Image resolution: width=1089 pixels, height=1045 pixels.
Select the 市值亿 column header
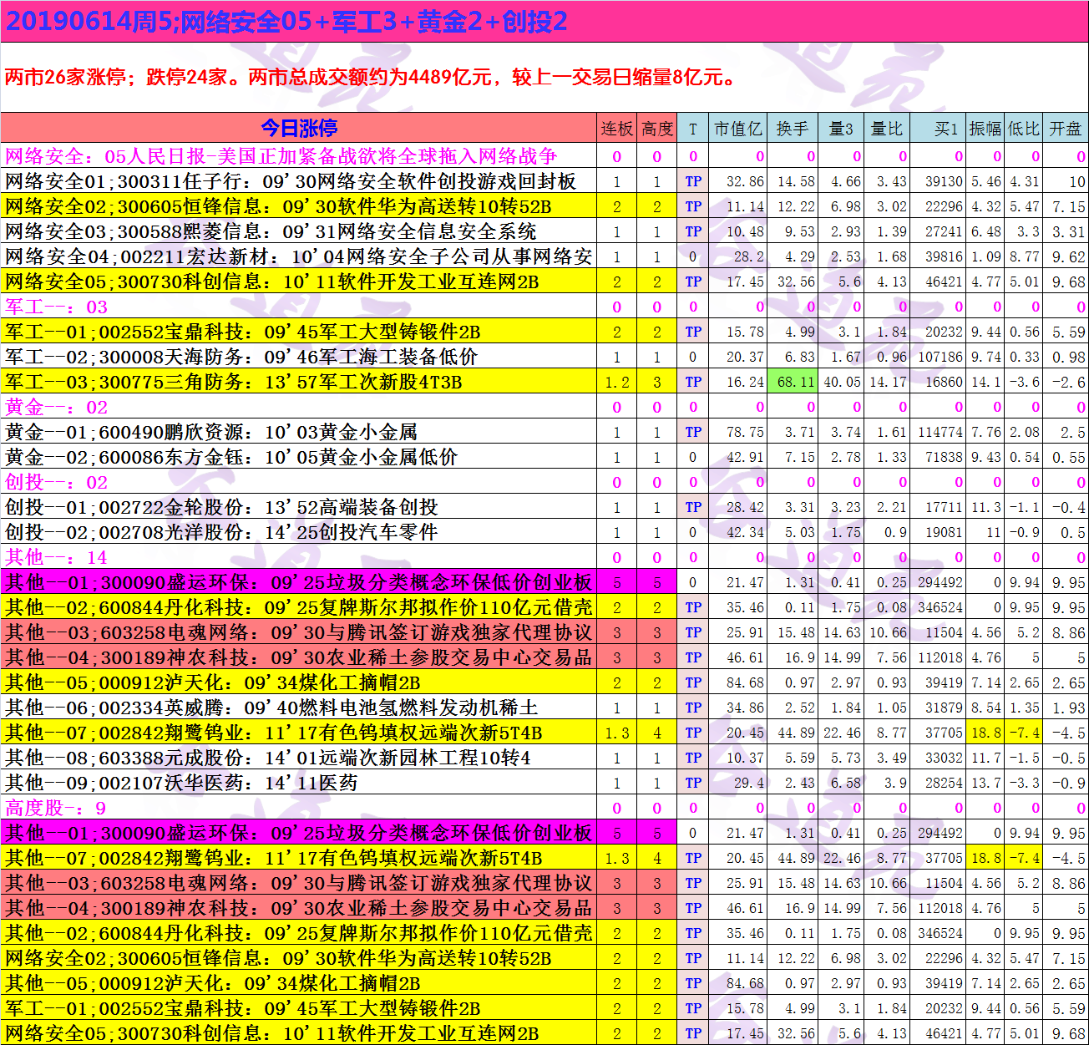tap(738, 128)
